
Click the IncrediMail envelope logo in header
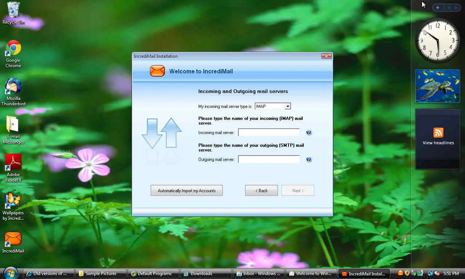point(157,71)
